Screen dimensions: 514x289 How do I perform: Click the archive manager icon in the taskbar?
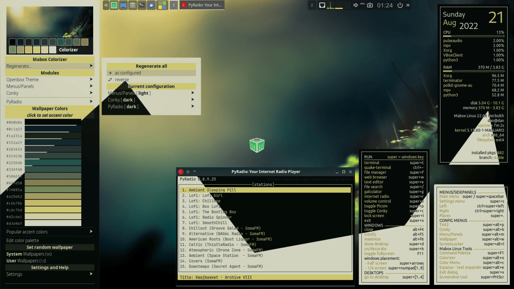point(133,5)
